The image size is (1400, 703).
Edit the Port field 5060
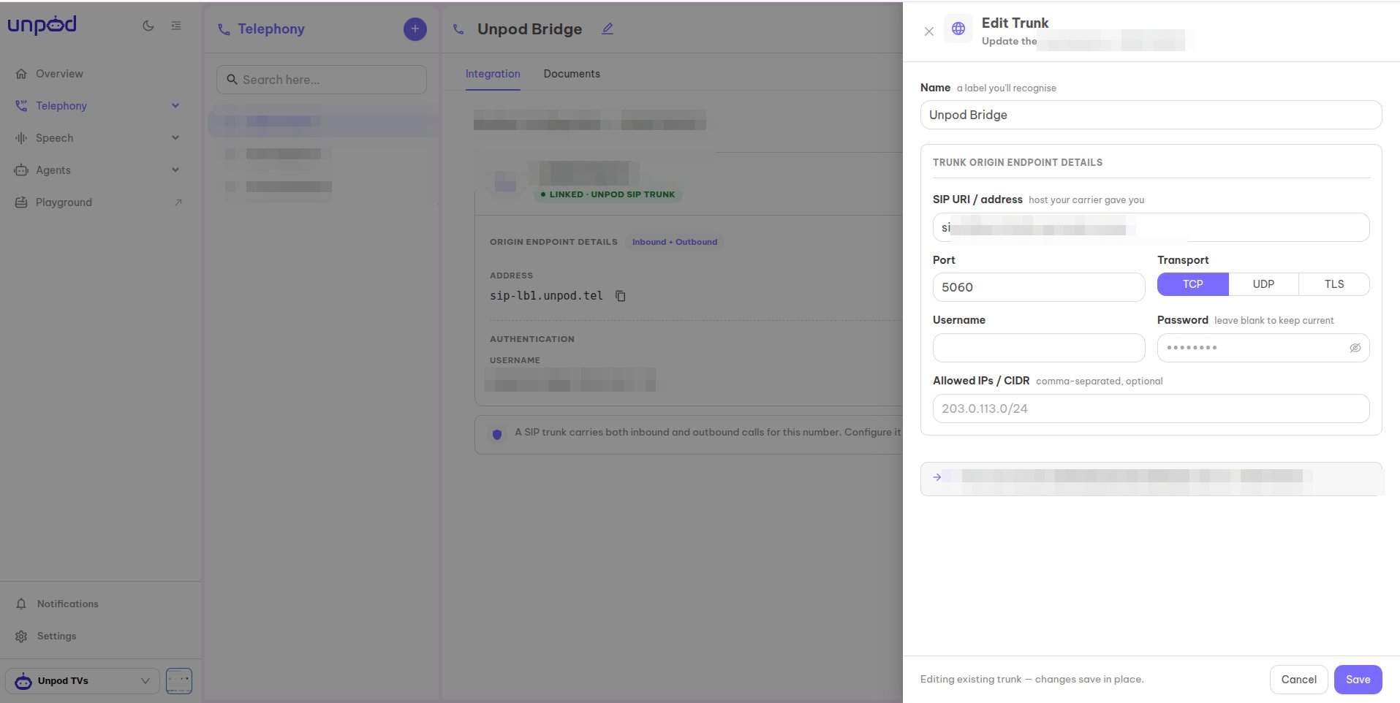[x=1039, y=287]
